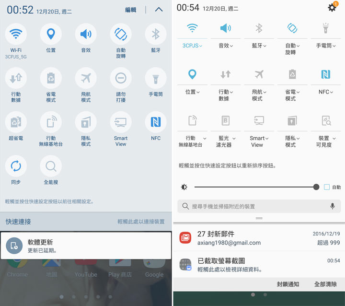Tap the microphone voice search icon
345x306 pixels.
(x=333, y=206)
